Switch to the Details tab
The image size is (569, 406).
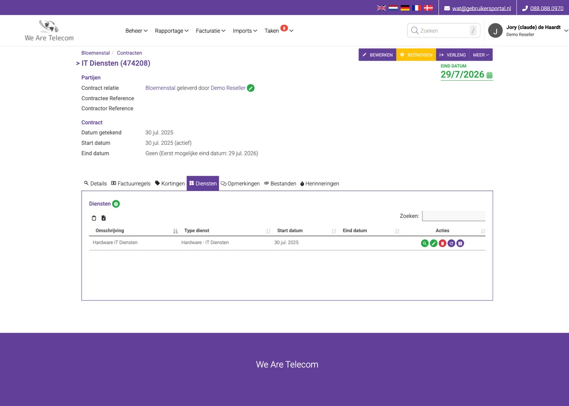pyautogui.click(x=95, y=183)
